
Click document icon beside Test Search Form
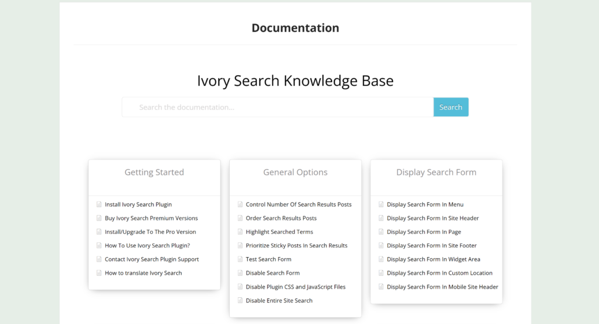[240, 259]
